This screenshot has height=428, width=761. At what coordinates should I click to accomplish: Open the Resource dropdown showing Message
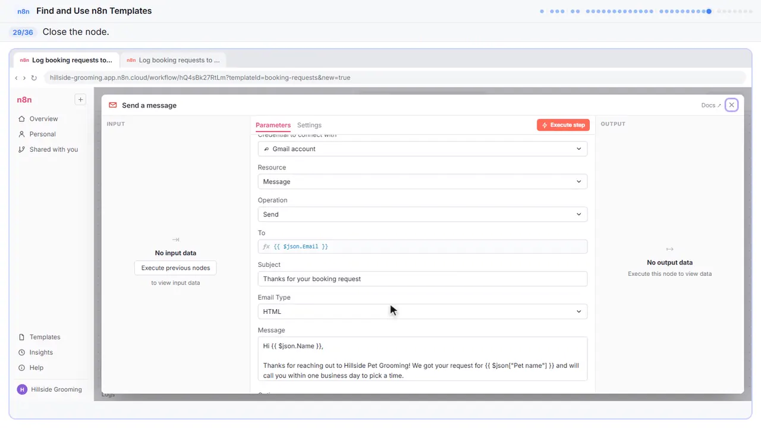[423, 181]
